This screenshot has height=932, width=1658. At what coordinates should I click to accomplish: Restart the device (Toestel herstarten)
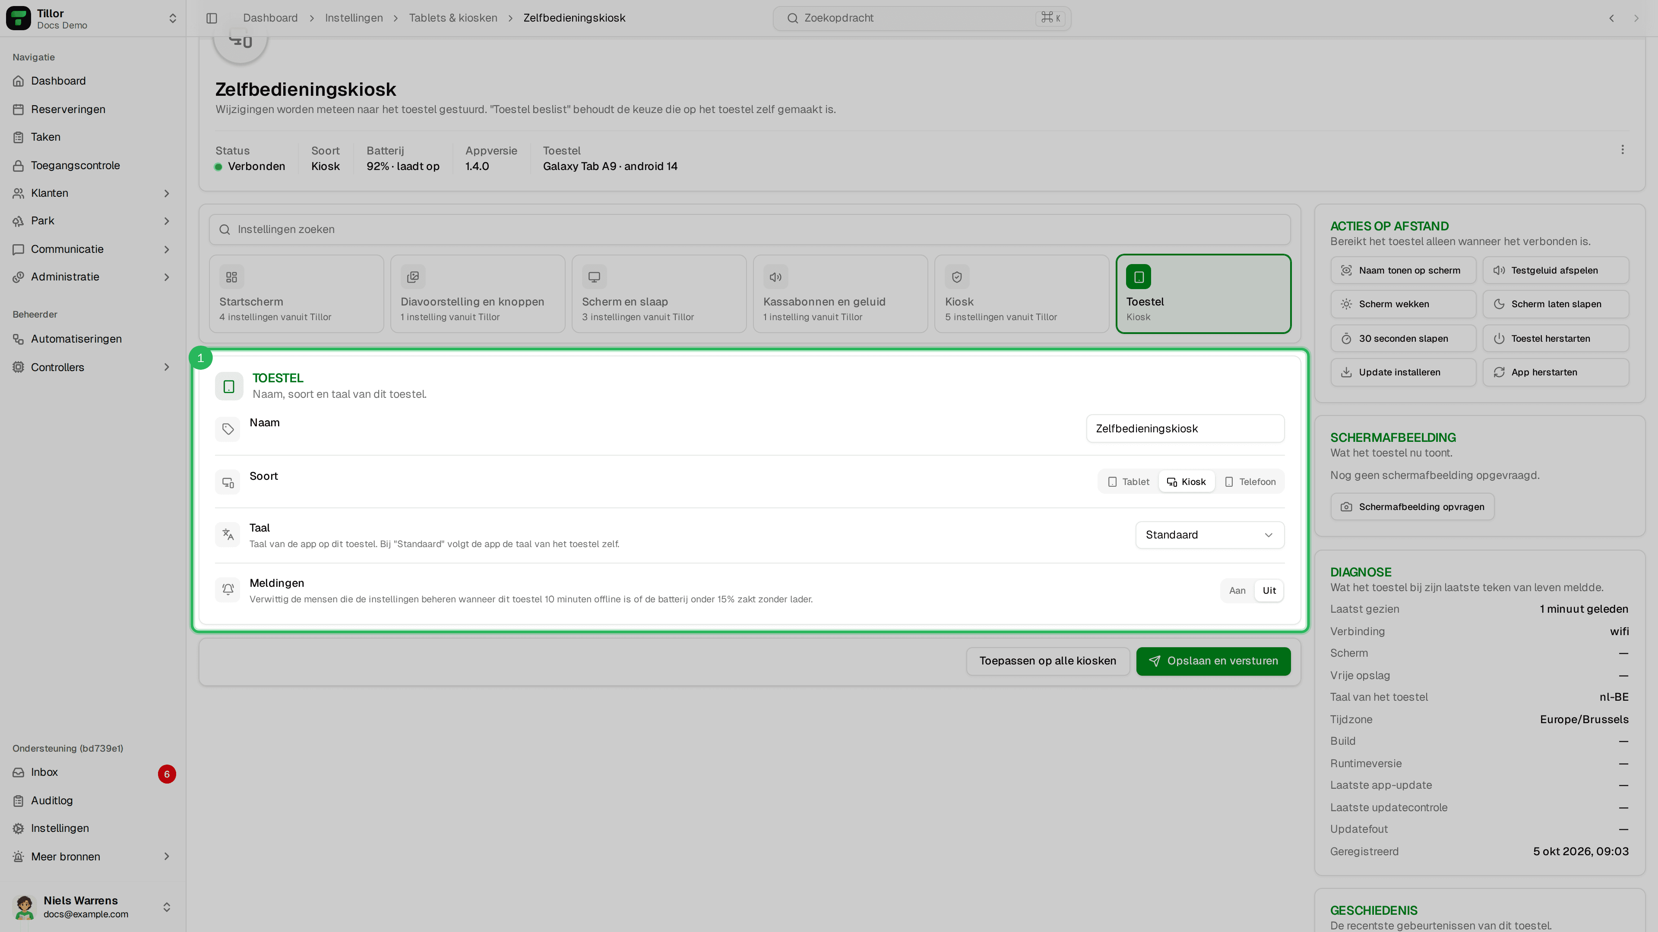(1556, 339)
